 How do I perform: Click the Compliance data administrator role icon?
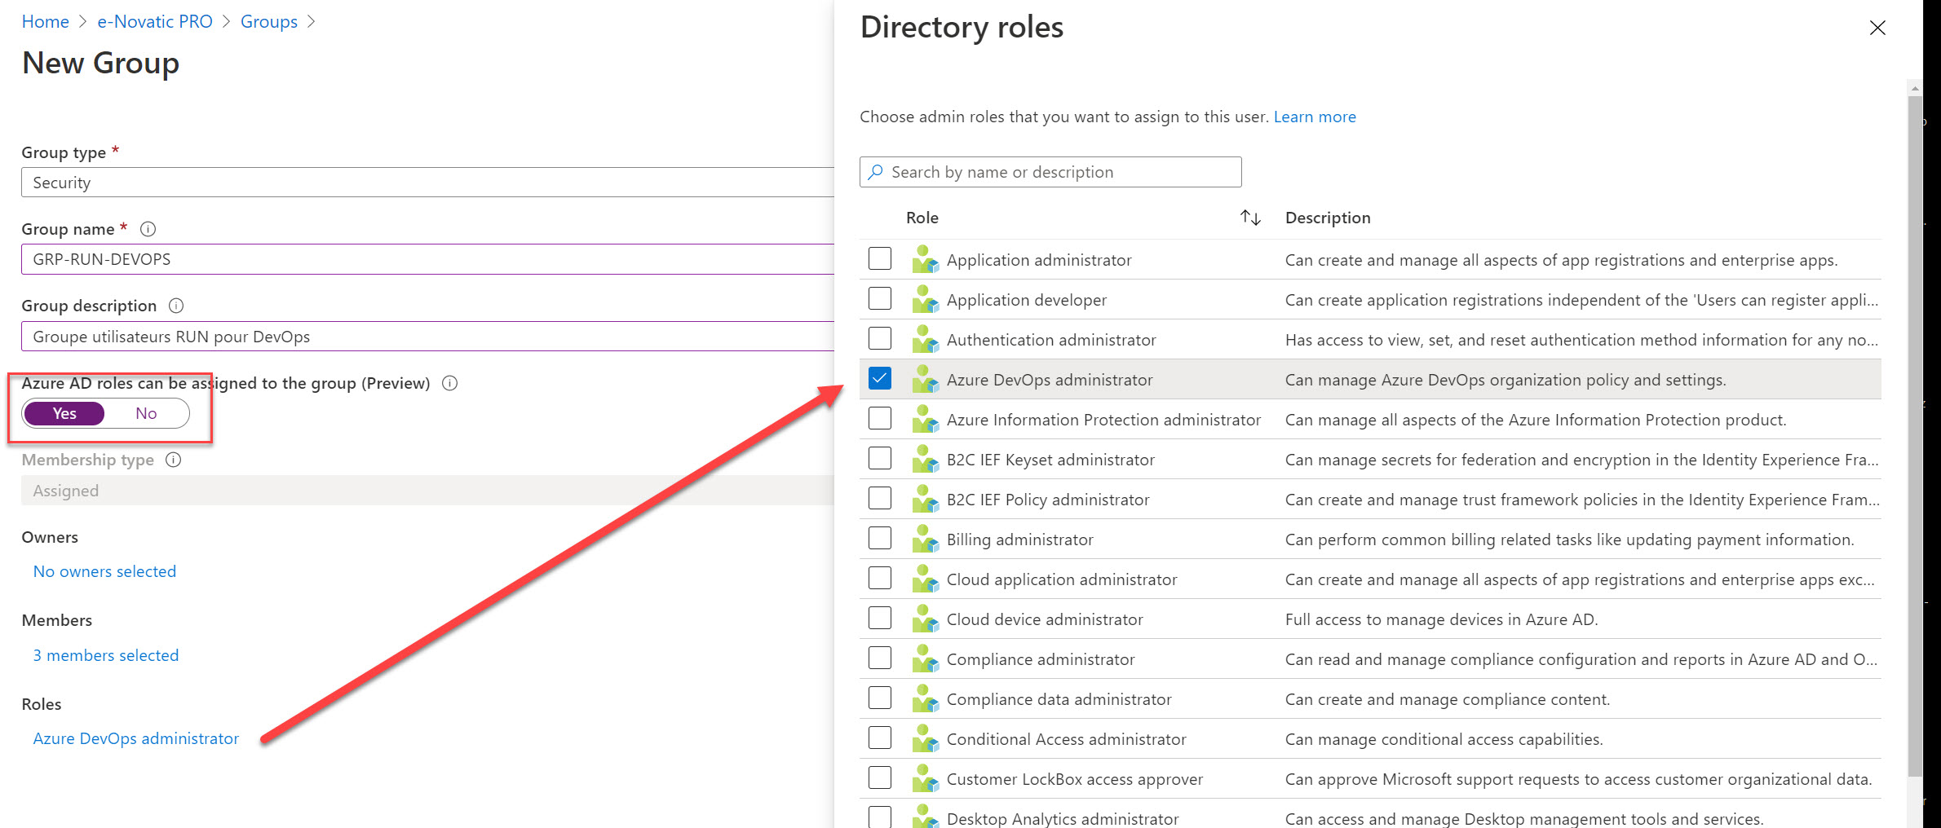pyautogui.click(x=925, y=698)
